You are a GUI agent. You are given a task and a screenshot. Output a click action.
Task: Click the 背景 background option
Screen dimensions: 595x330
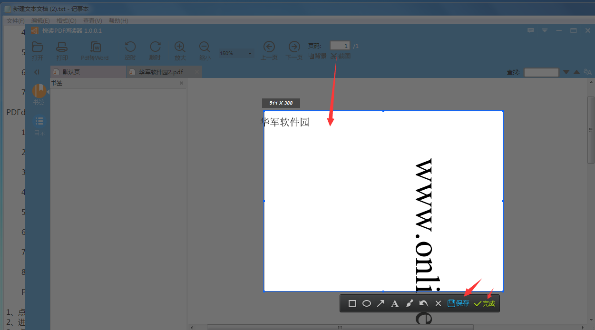tap(317, 56)
